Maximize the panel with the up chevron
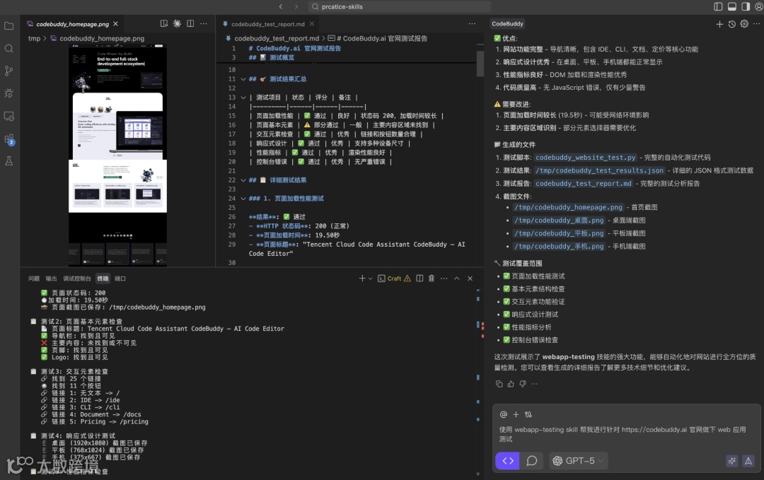Image resolution: width=764 pixels, height=480 pixels. 456,279
